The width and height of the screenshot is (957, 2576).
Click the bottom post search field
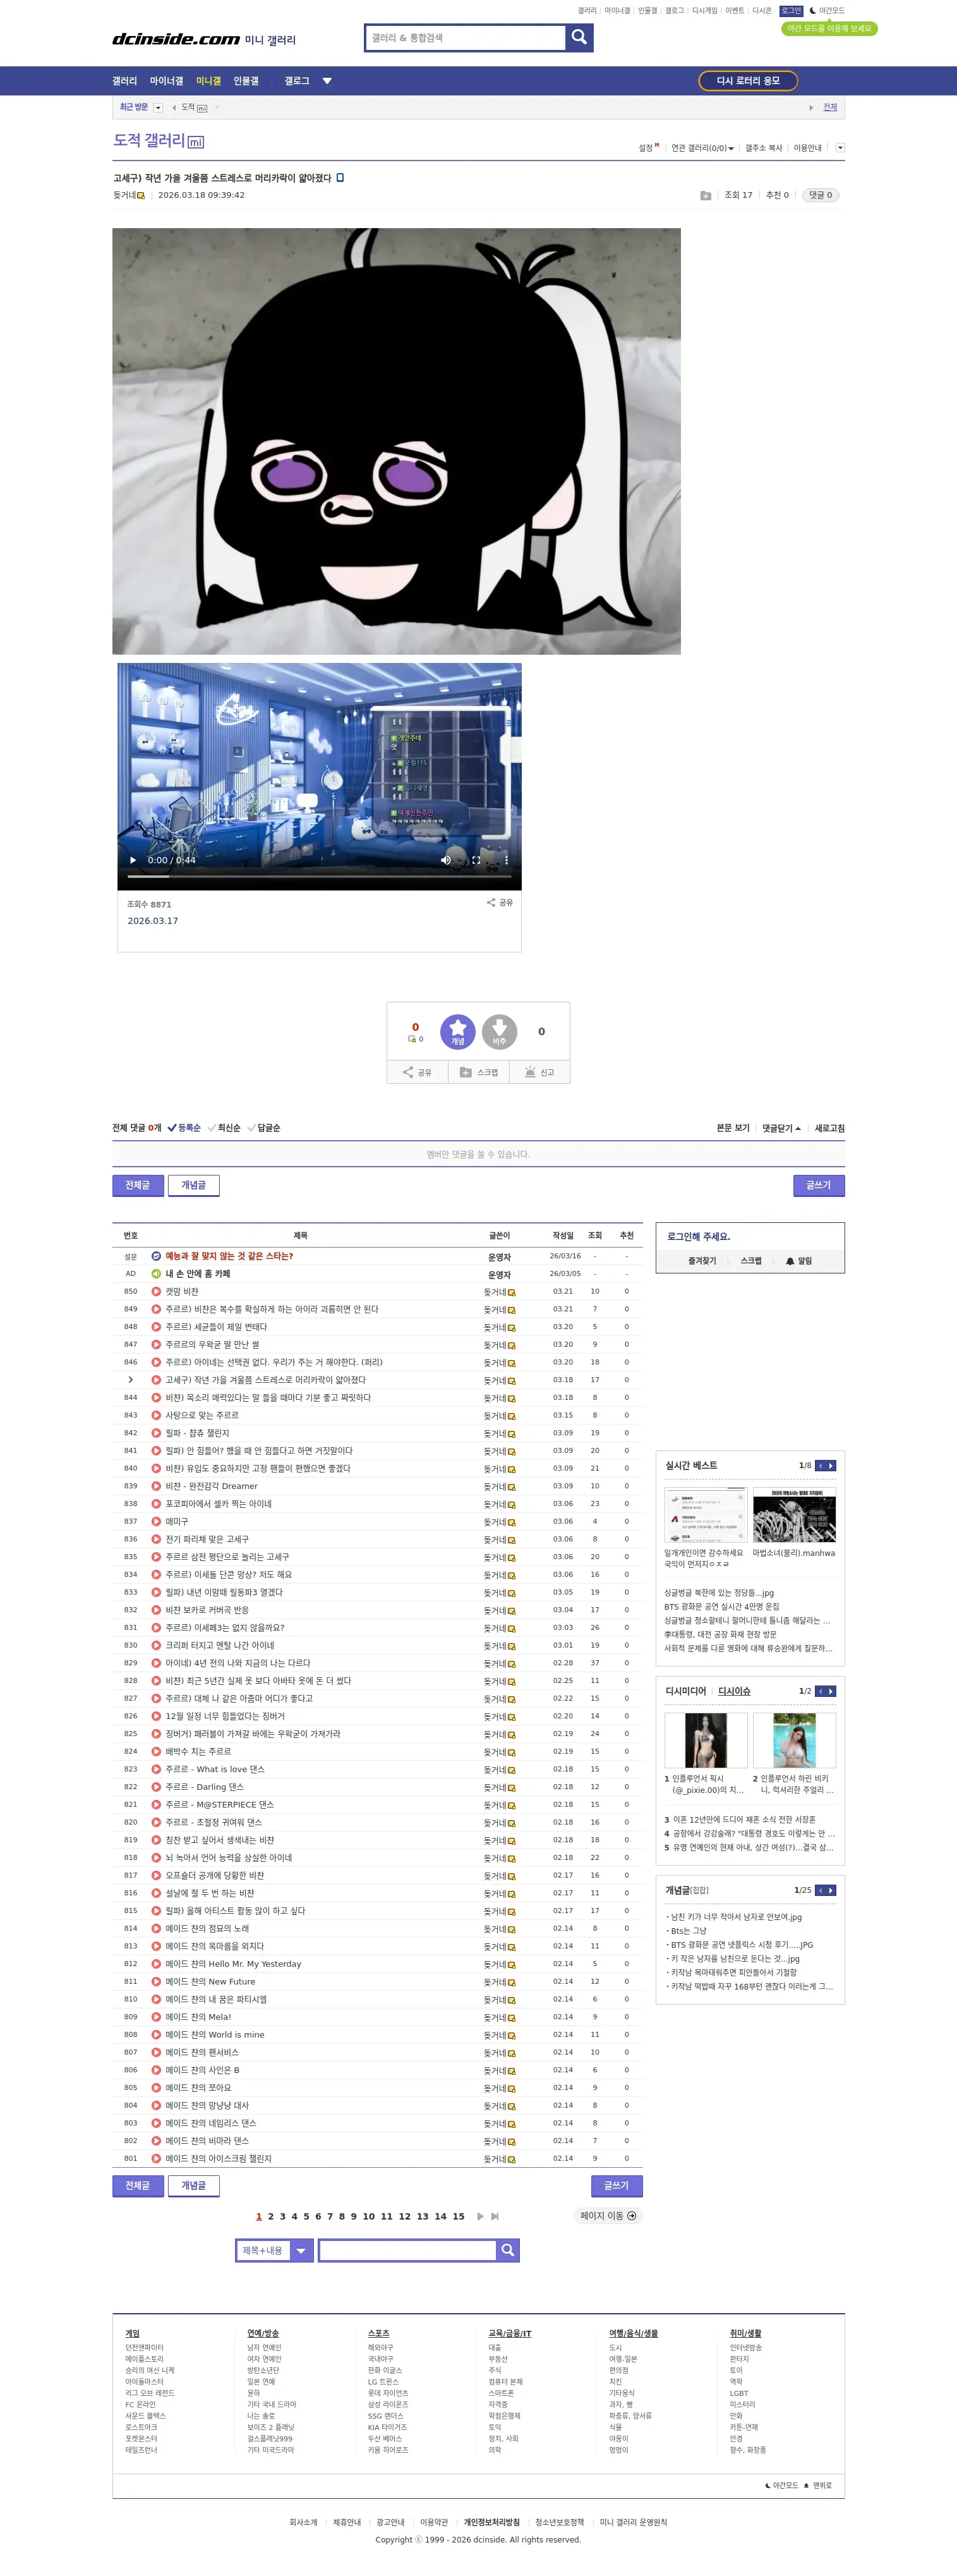(x=408, y=2250)
